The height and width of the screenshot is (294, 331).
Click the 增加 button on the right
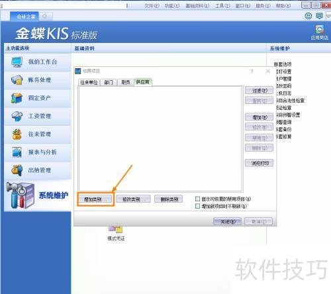259,117
